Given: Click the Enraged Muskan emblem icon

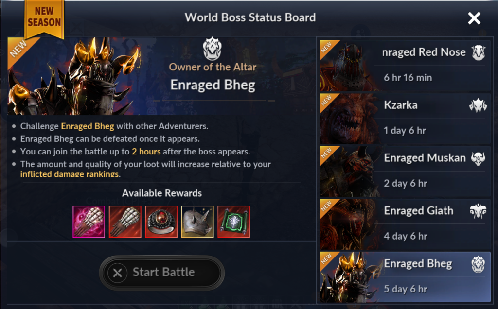Looking at the screenshot, I should pos(479,158).
